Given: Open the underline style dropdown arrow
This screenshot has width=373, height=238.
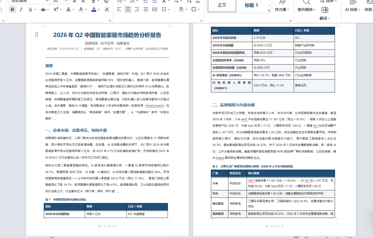Looking at the screenshot, I should [36, 10].
